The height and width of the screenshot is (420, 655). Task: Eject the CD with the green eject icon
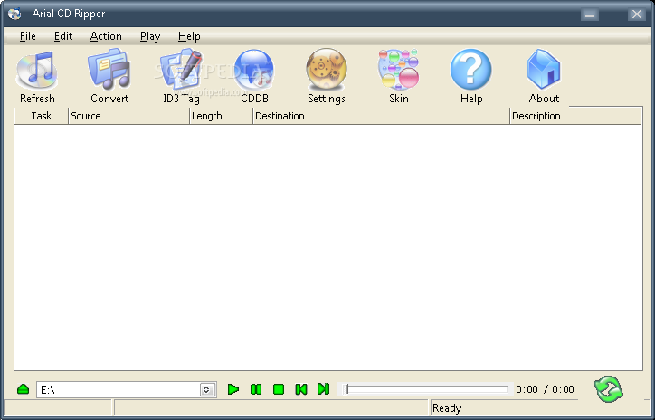click(24, 389)
